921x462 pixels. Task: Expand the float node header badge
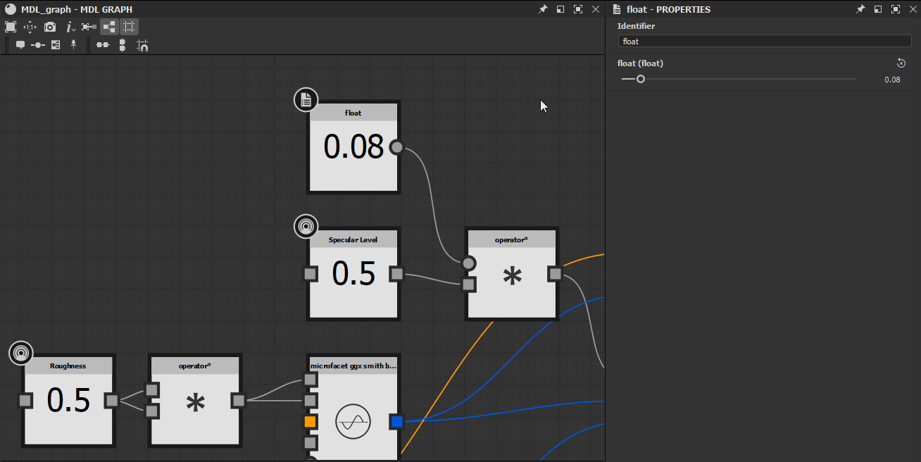[306, 99]
